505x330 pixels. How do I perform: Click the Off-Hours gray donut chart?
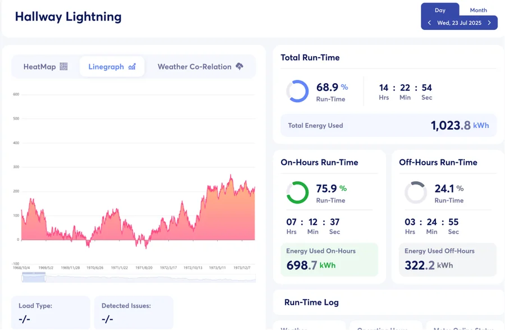click(416, 192)
